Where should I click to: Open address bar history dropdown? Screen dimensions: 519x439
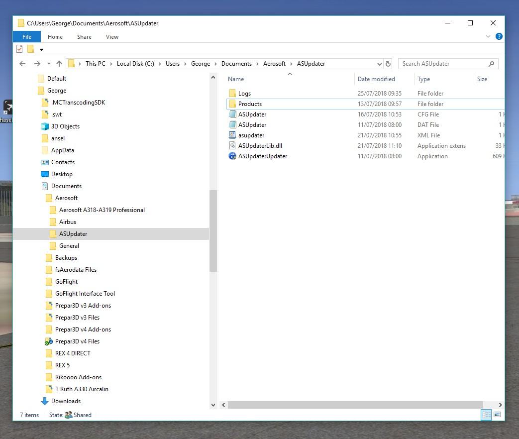coord(379,64)
